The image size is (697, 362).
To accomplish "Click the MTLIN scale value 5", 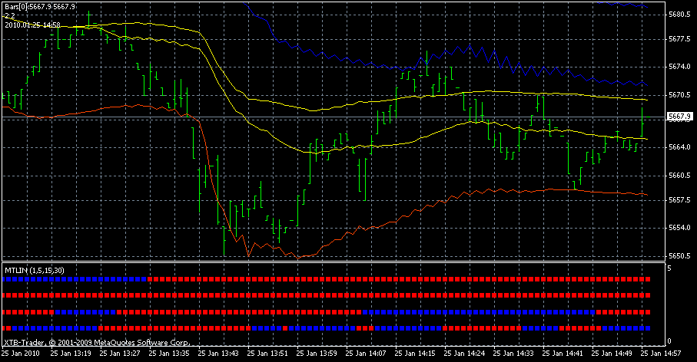I will point(669,268).
